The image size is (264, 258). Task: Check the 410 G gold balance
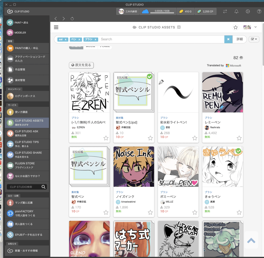pos(185,12)
